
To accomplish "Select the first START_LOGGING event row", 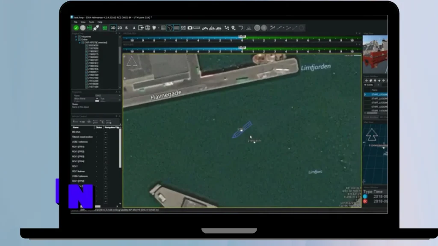I will tap(376, 94).
